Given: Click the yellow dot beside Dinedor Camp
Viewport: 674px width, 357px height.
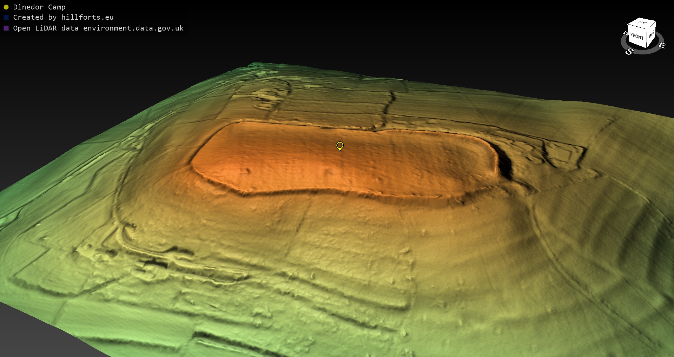Looking at the screenshot, I should [x=6, y=7].
